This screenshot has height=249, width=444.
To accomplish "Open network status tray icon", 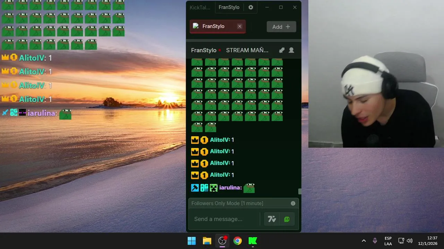I will [401, 241].
